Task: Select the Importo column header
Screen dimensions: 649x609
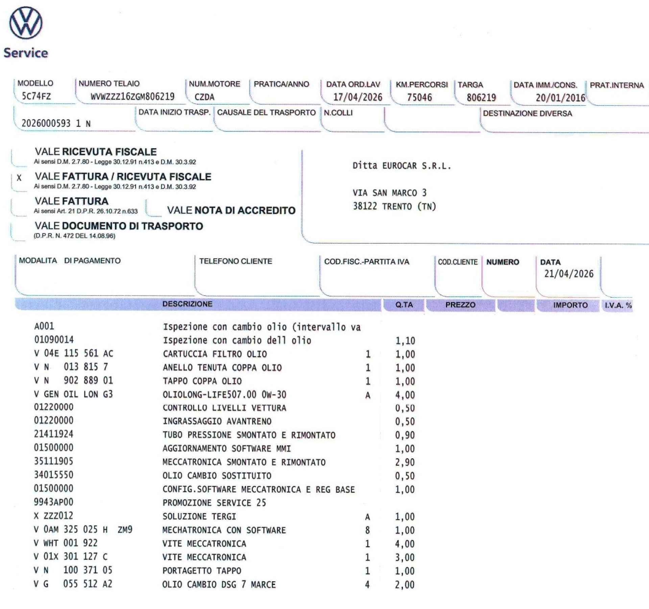Action: click(x=570, y=305)
